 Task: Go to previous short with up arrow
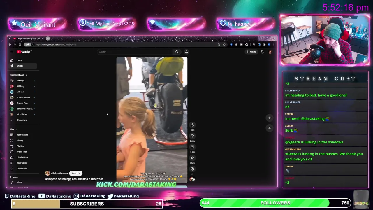point(270,118)
